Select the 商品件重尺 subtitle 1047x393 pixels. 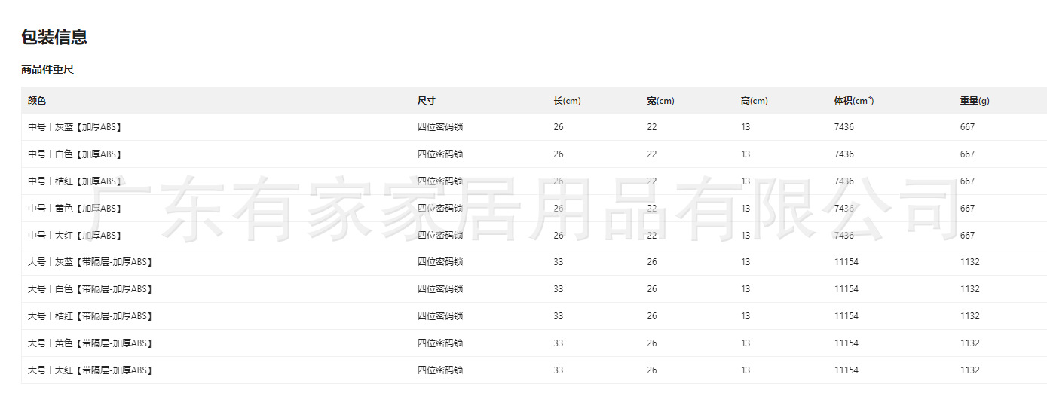click(x=47, y=69)
